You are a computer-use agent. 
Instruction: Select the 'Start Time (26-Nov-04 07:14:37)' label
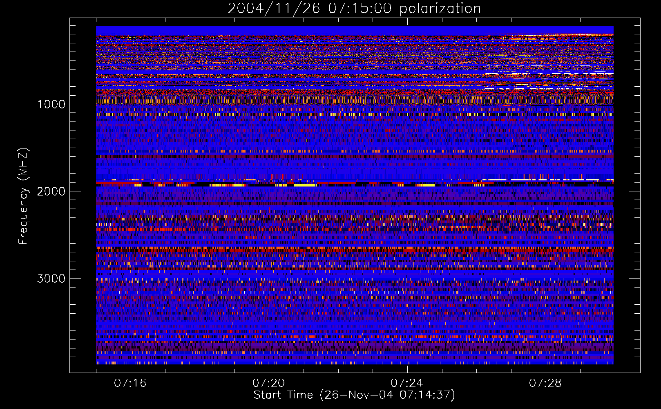coord(354,395)
